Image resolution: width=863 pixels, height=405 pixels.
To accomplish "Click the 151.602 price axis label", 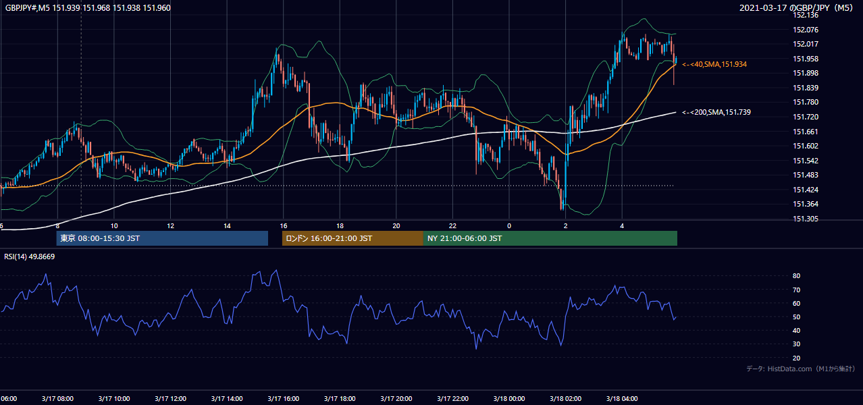I will [x=806, y=146].
